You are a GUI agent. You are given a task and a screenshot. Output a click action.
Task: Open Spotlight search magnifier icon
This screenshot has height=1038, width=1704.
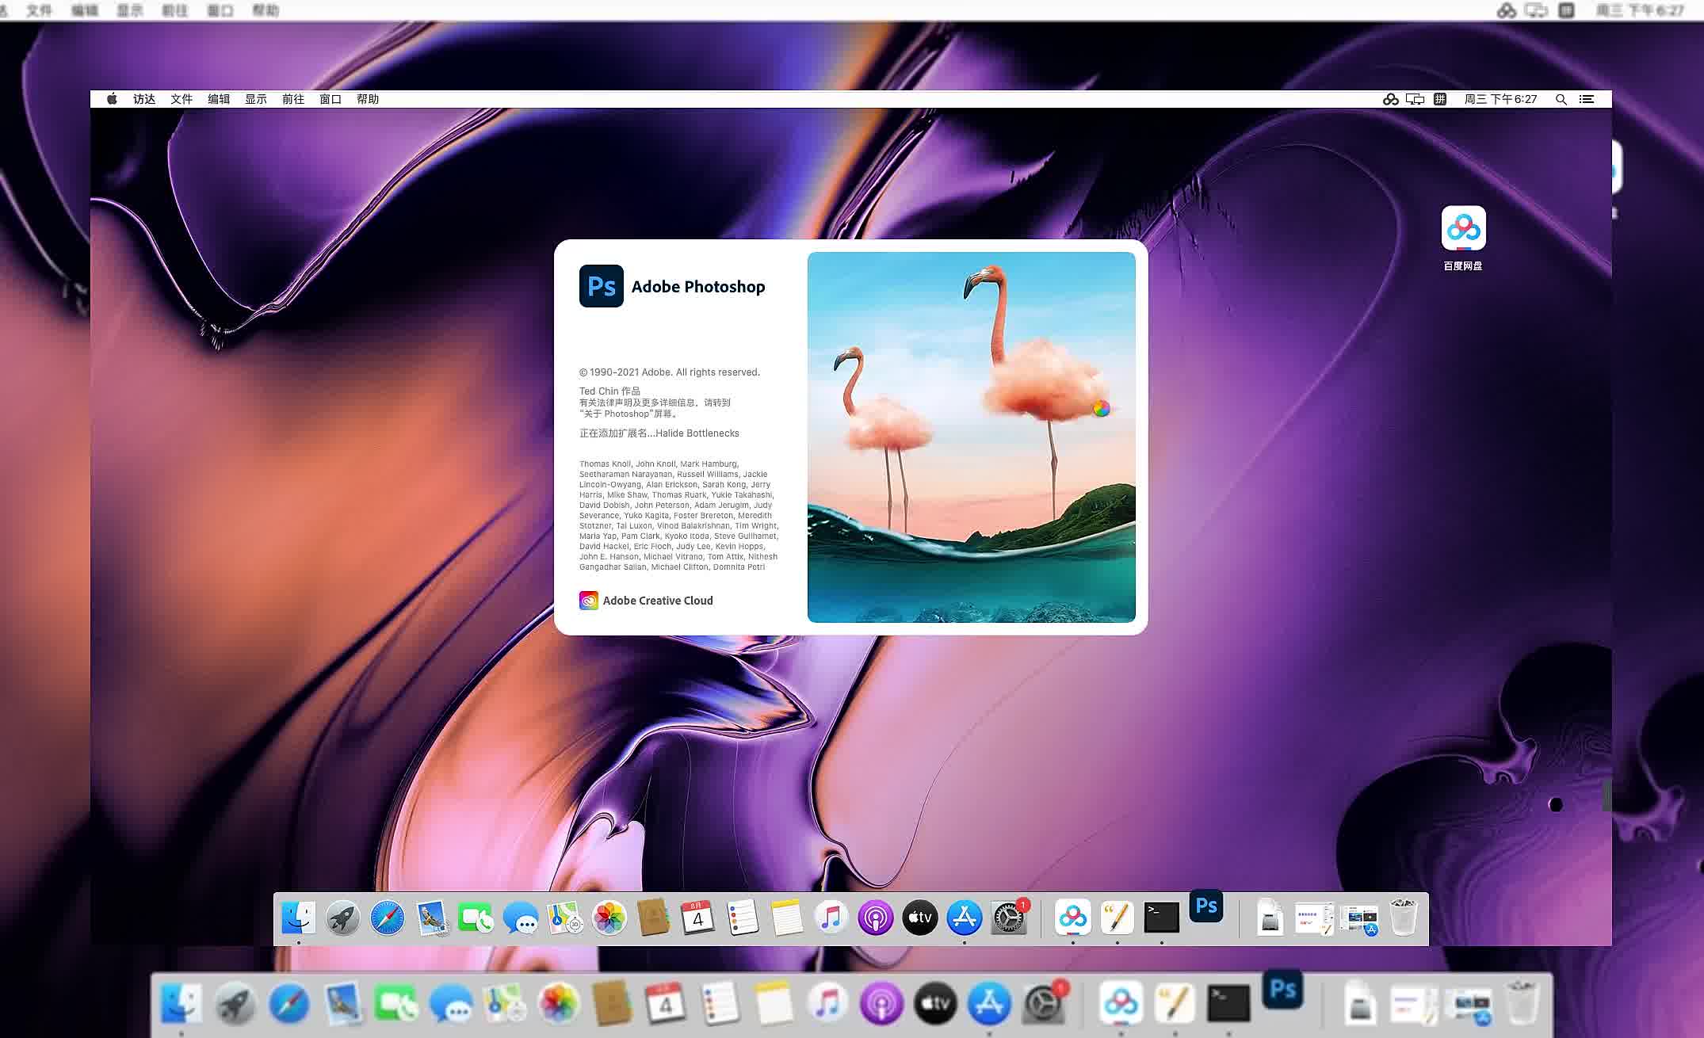[x=1561, y=99]
